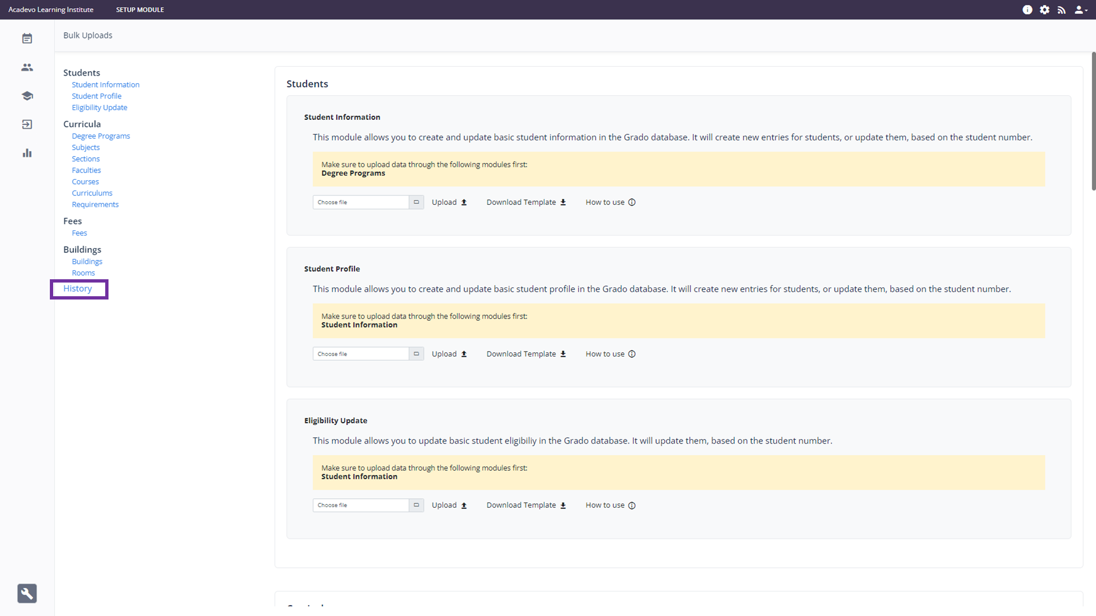Browse file for Student Information upload
This screenshot has height=616, width=1096.
pos(361,202)
